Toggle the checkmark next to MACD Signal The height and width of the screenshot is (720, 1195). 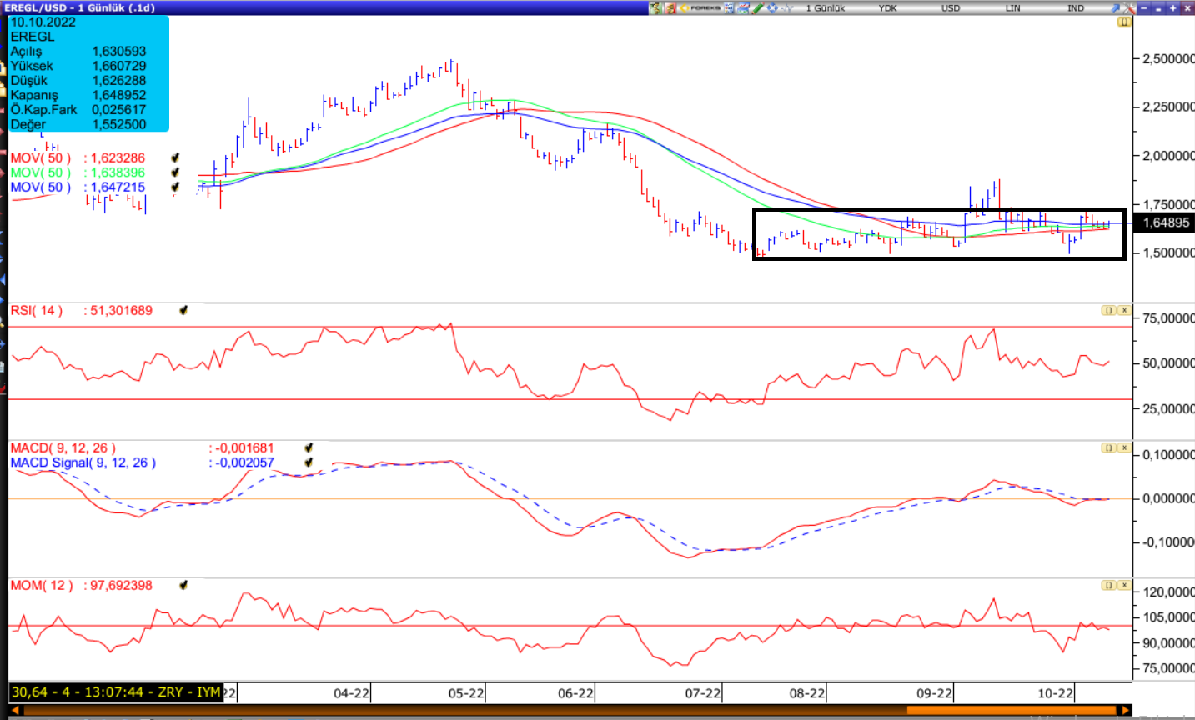tap(309, 462)
